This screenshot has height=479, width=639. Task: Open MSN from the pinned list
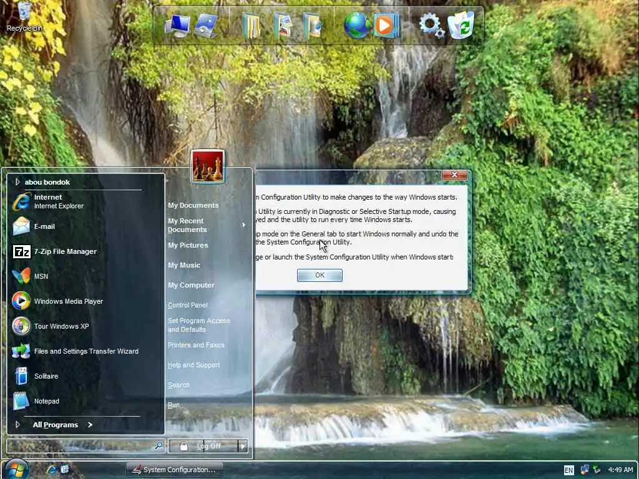pos(31,276)
